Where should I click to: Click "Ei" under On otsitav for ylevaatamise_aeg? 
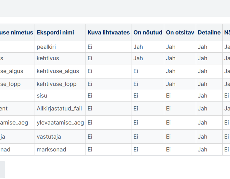click(x=168, y=122)
